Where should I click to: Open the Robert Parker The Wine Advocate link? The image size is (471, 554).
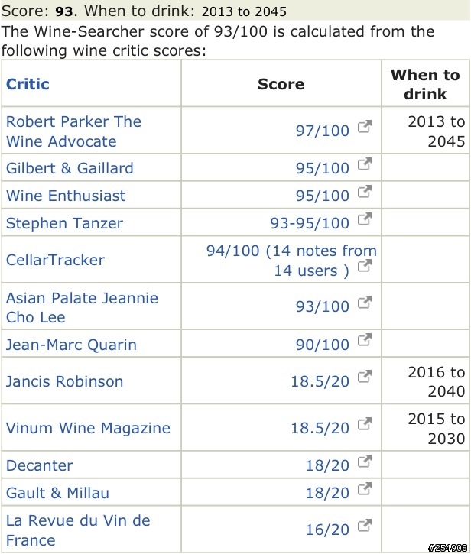73,131
